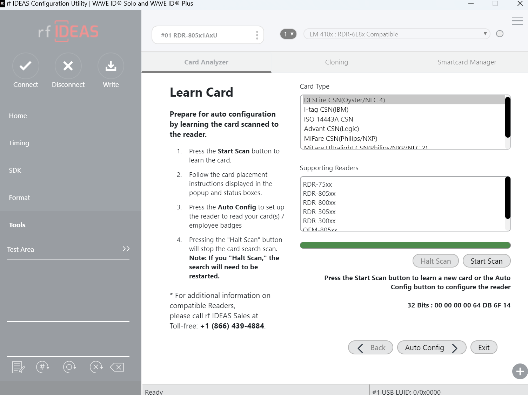Open the Smartcard Manager tab
The image size is (528, 395).
[467, 62]
